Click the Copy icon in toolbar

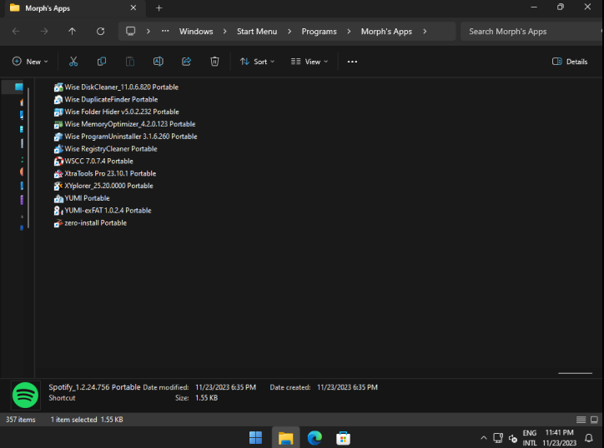102,62
